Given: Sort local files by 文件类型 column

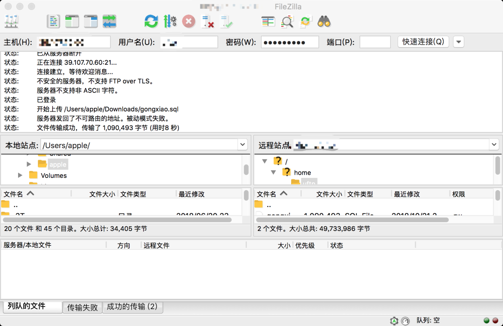Looking at the screenshot, I should (x=147, y=194).
